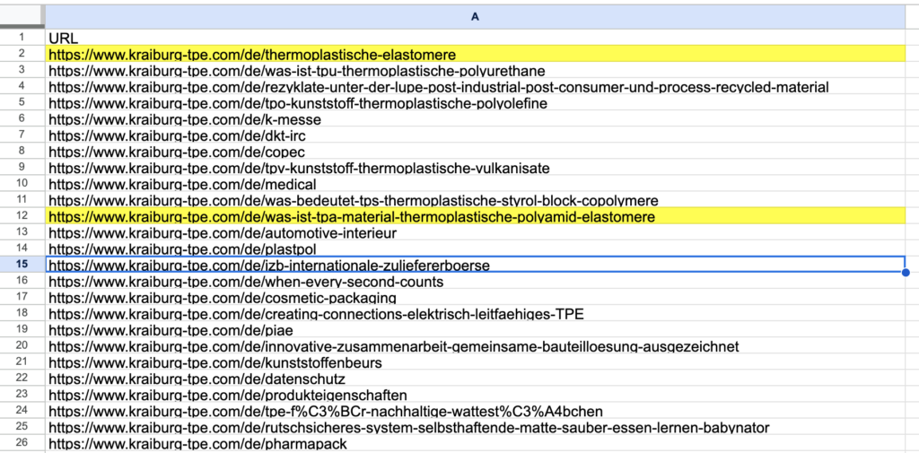Click the select-all corner box
This screenshot has height=453, width=919.
[x=22, y=16]
